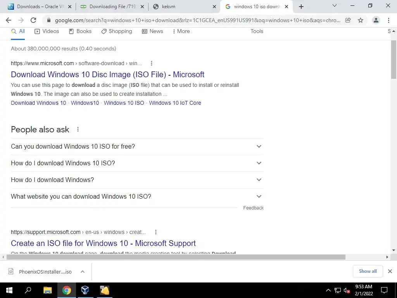Open VirtualBox from the taskbar

85,290
